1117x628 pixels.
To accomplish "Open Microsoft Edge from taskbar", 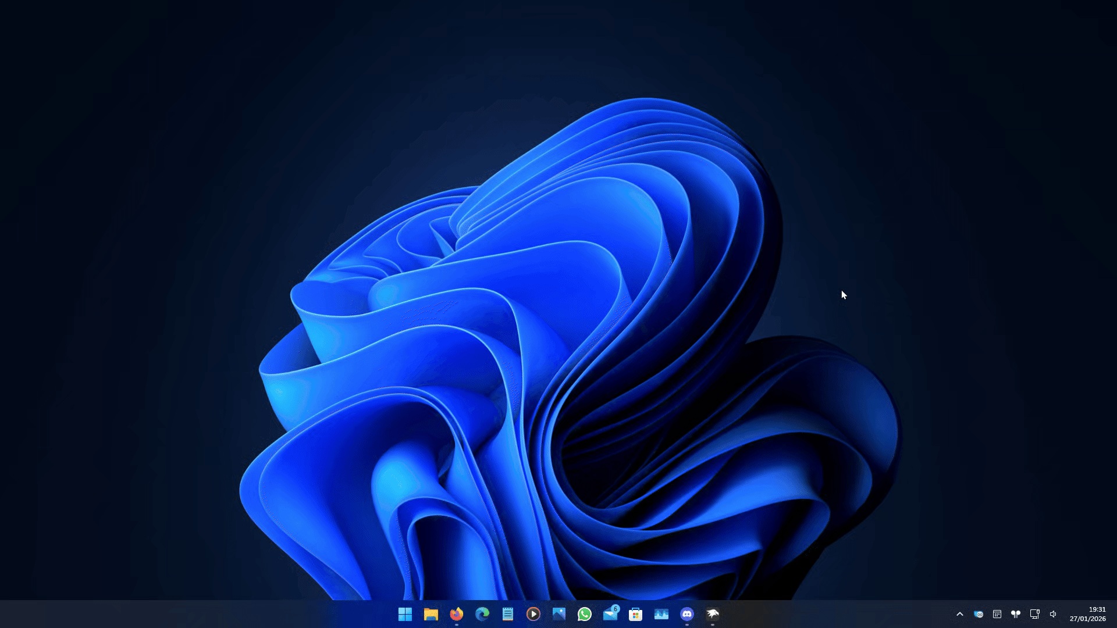I will click(482, 614).
